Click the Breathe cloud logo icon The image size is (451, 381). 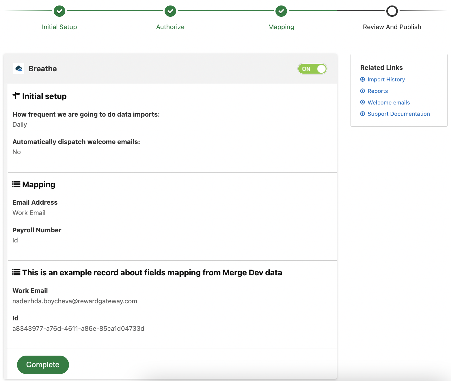(19, 69)
